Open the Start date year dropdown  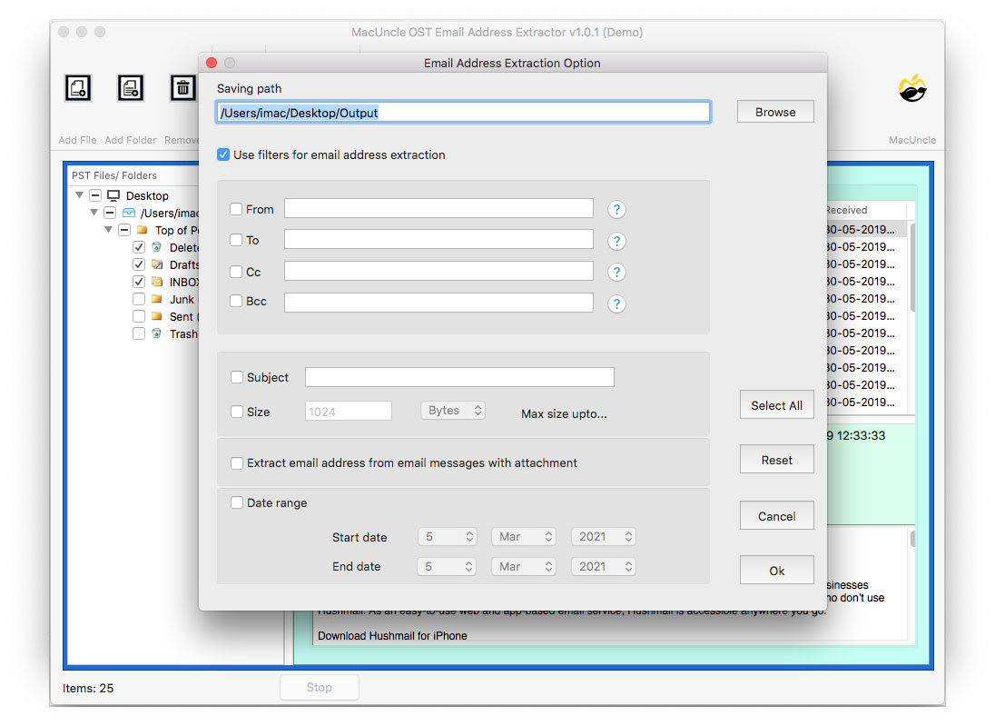pyautogui.click(x=604, y=537)
